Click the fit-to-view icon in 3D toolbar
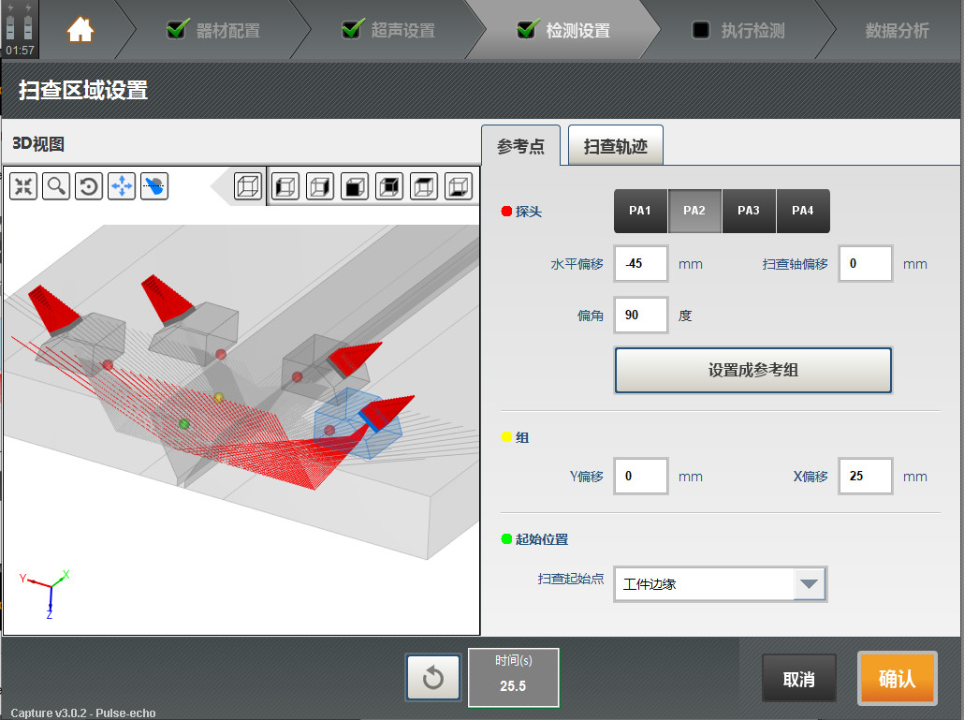 [x=23, y=186]
